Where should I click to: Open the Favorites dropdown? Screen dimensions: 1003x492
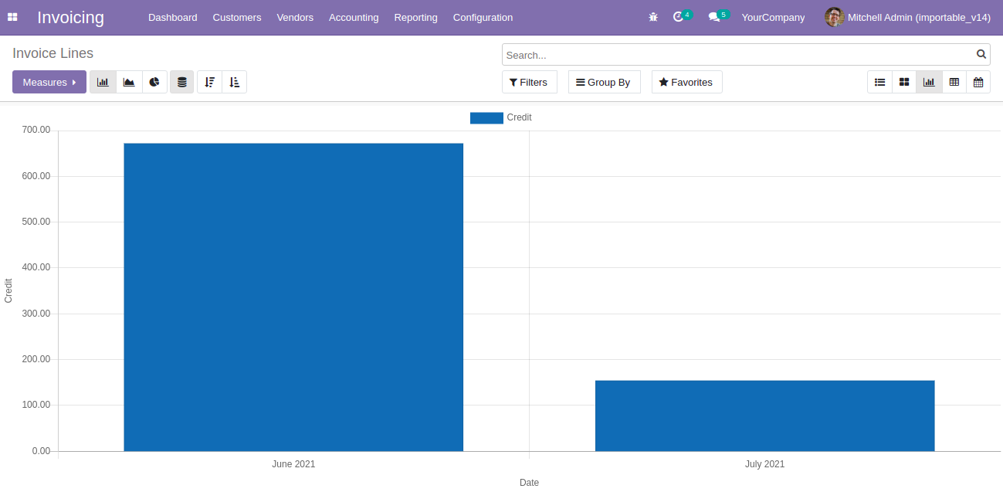click(x=687, y=82)
